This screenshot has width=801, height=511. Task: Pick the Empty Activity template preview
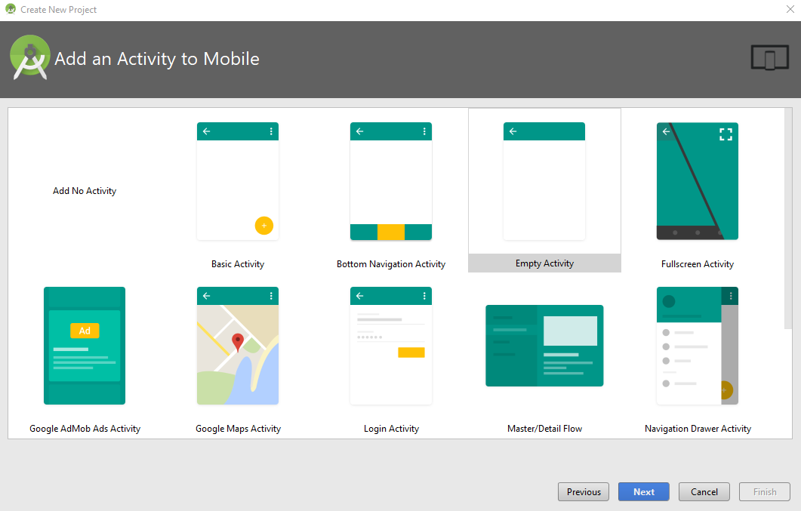pyautogui.click(x=544, y=181)
